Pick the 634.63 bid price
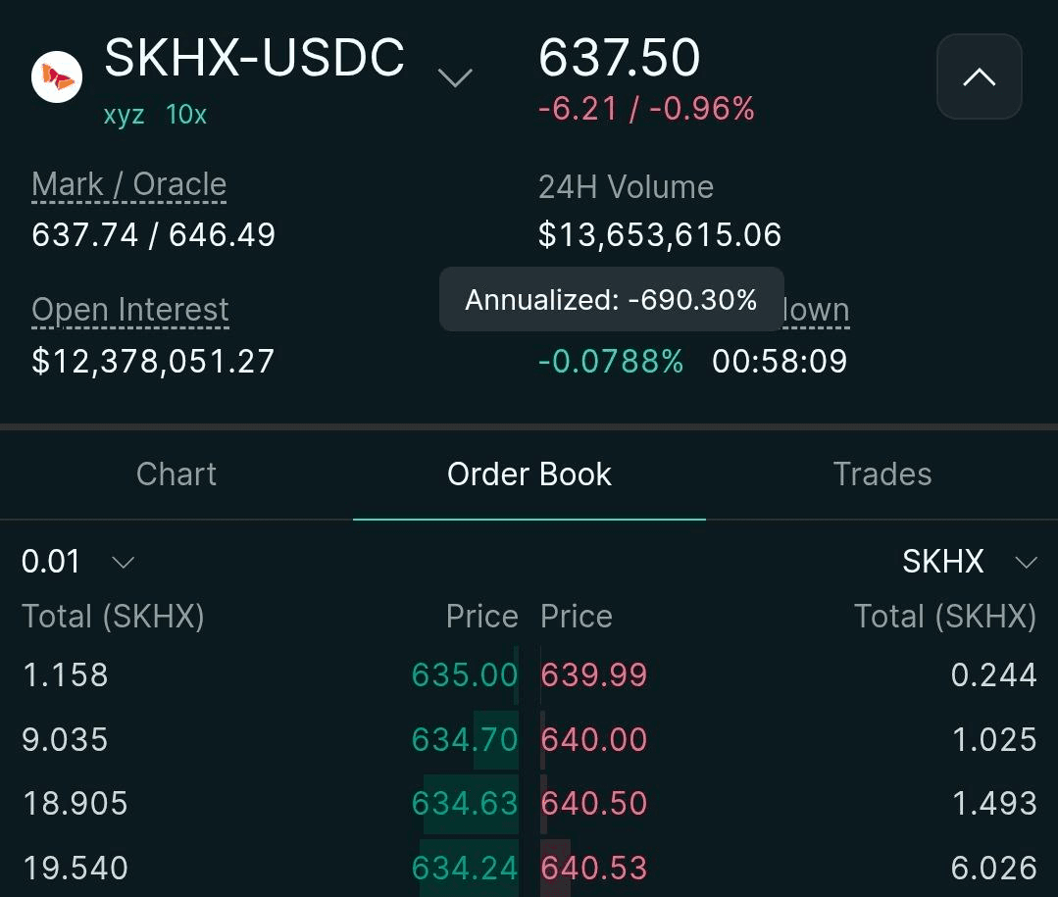1058x897 pixels. (465, 804)
